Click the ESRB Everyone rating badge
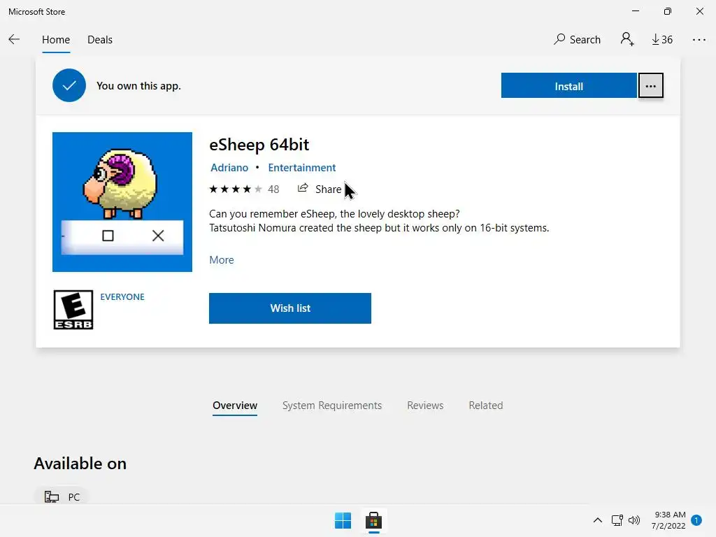 point(73,310)
